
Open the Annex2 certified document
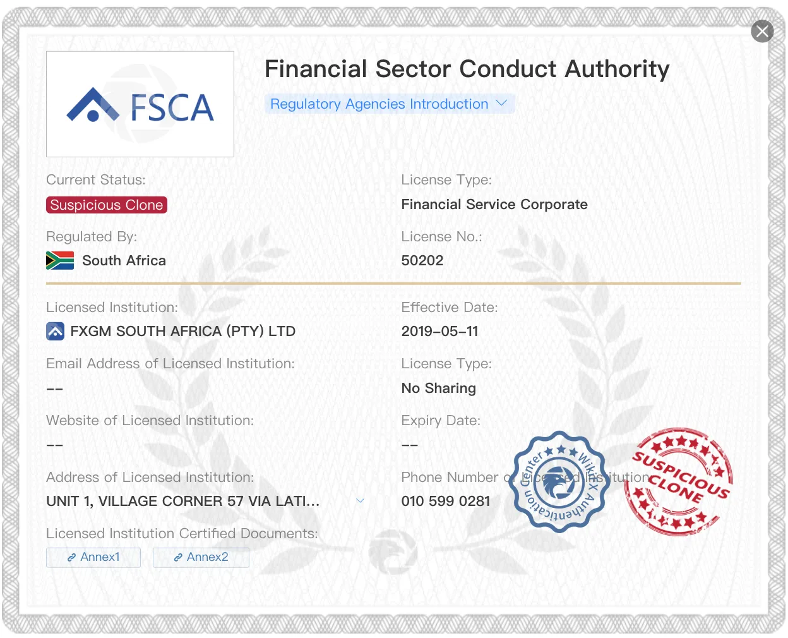tap(201, 557)
